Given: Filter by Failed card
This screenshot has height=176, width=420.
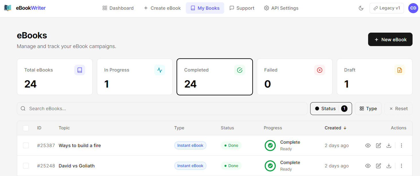Looking at the screenshot, I should click(x=295, y=77).
